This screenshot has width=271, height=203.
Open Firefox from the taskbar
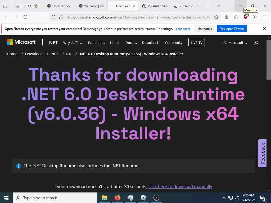click(117, 198)
